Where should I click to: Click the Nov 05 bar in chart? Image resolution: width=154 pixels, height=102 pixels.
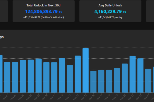[7, 77]
